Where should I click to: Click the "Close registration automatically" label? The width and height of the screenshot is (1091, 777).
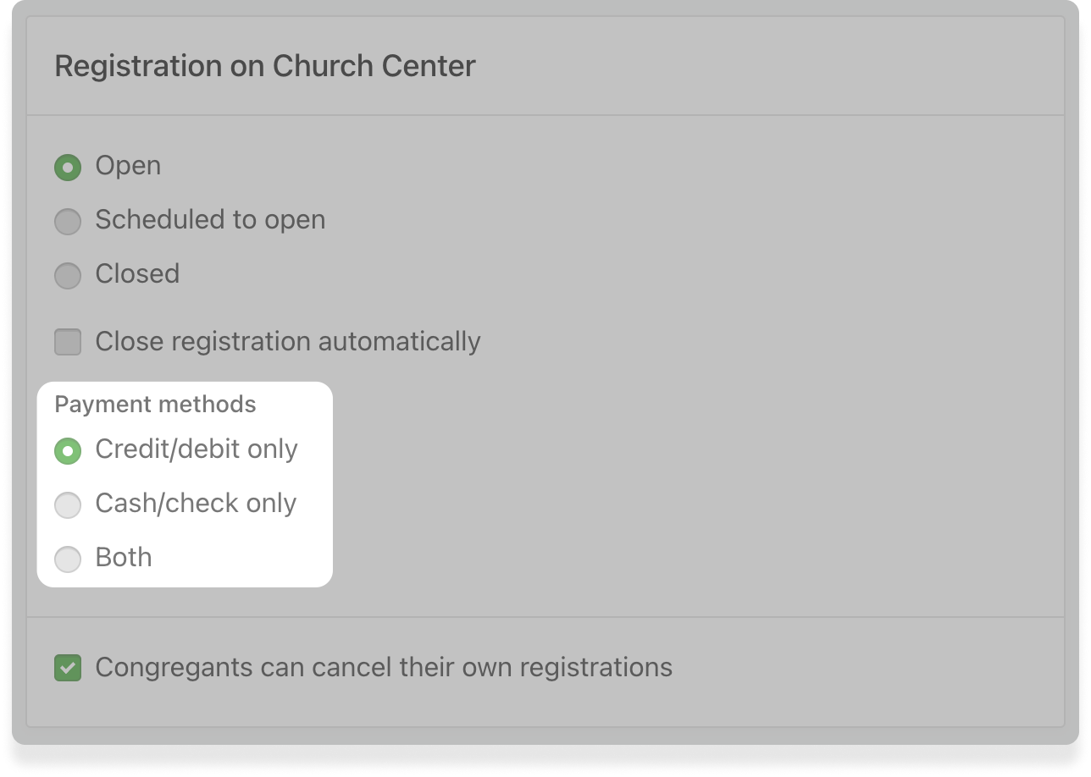[x=288, y=342]
